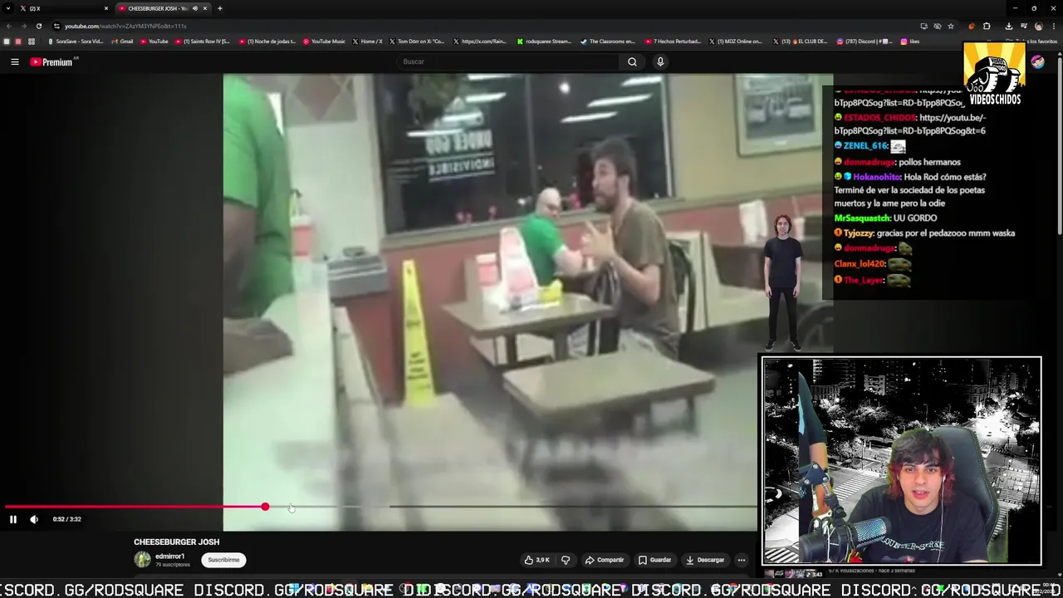Viewport: 1063px width, 598px height.
Task: Open the Noche de jodas bookmark
Action: pyautogui.click(x=267, y=42)
